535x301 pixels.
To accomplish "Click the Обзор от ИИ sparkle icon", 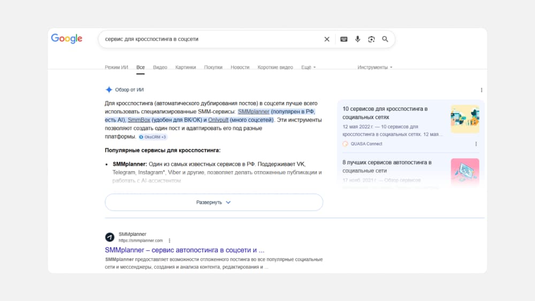I will [109, 90].
